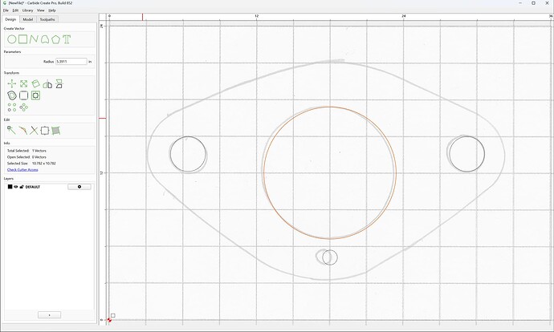Open the DEFAULT layer color swatch
Screen dimensions: 554x332
(10, 187)
